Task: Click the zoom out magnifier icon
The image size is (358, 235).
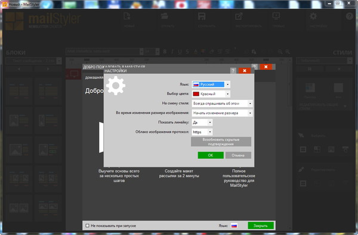Action: click(x=280, y=52)
